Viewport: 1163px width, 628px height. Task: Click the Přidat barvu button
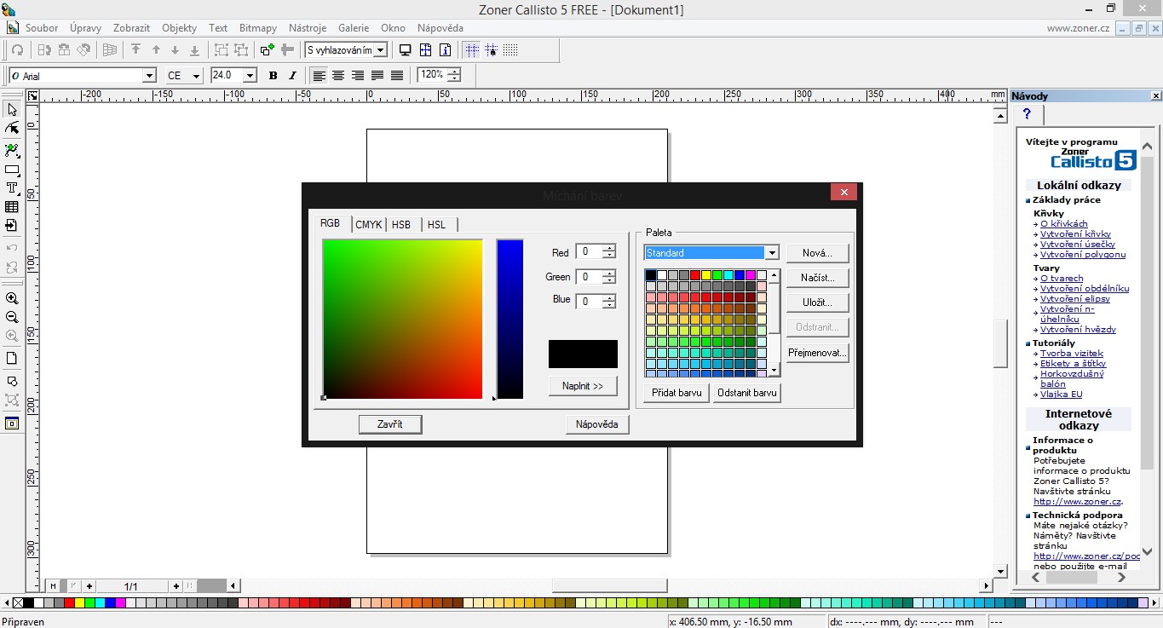click(x=676, y=393)
